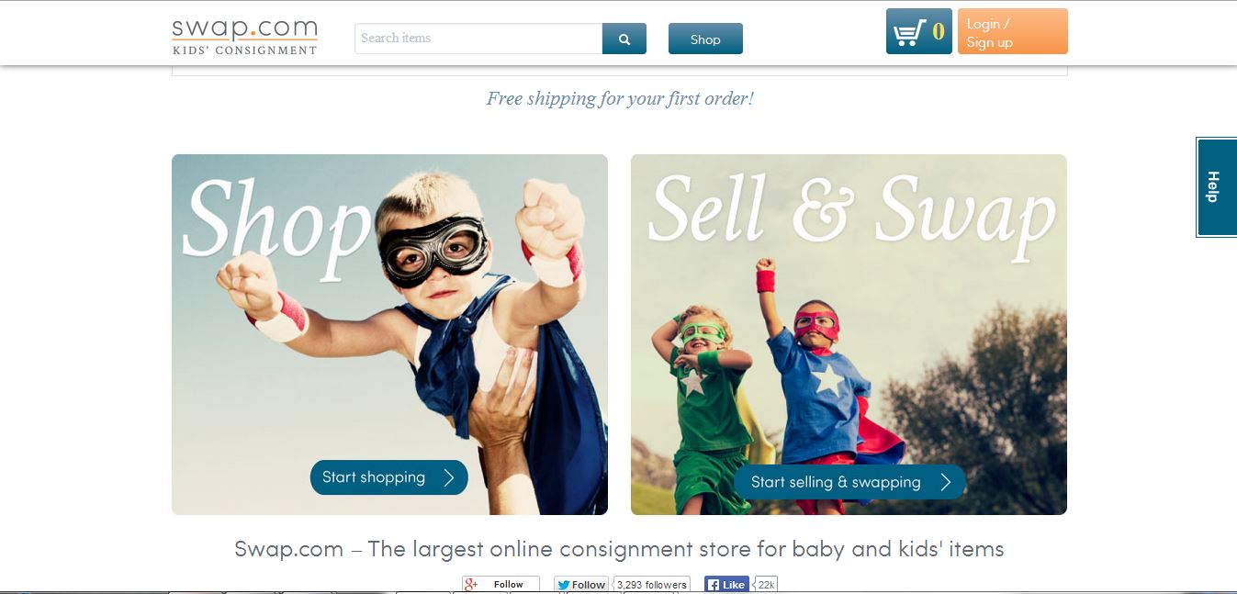Click the Free shipping for your first order text
This screenshot has width=1237, height=594.
click(x=620, y=98)
